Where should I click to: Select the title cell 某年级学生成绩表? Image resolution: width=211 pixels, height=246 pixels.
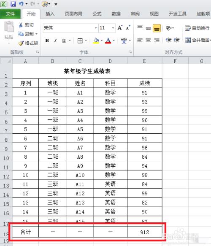(87, 71)
